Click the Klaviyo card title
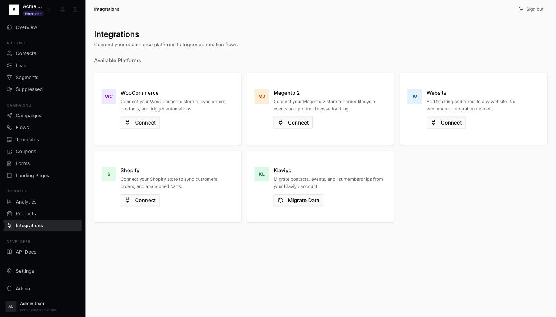 tap(283, 170)
